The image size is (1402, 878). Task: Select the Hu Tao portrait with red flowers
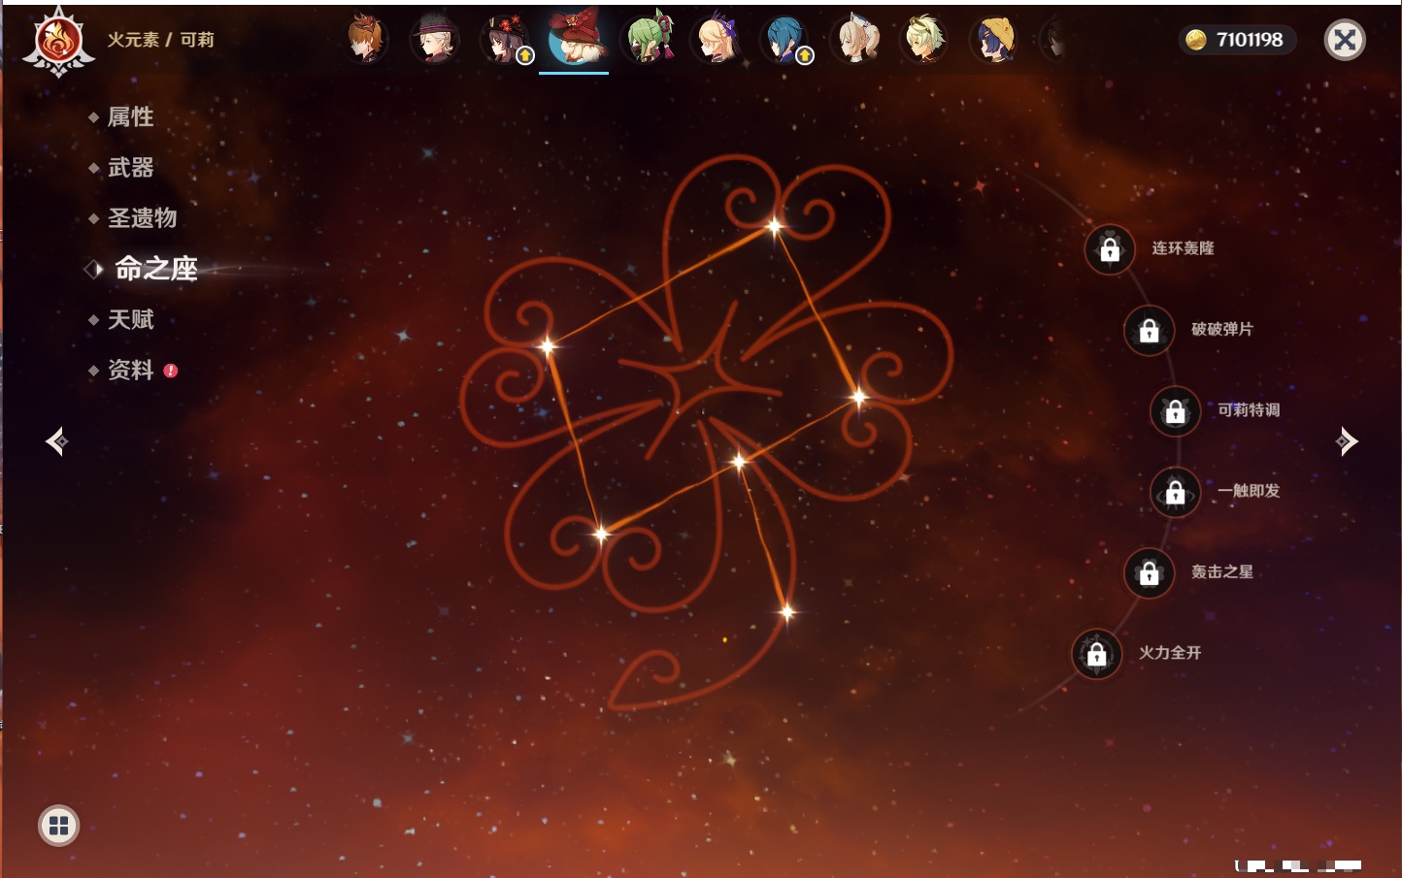click(505, 39)
